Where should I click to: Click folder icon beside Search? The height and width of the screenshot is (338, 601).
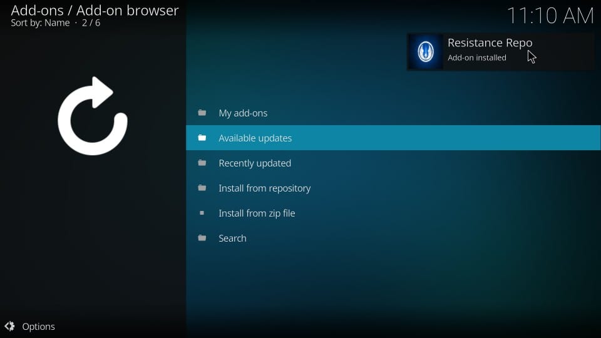click(x=202, y=238)
